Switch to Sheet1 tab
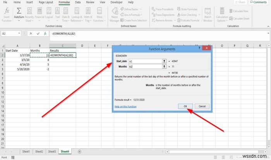 [x=26, y=152]
